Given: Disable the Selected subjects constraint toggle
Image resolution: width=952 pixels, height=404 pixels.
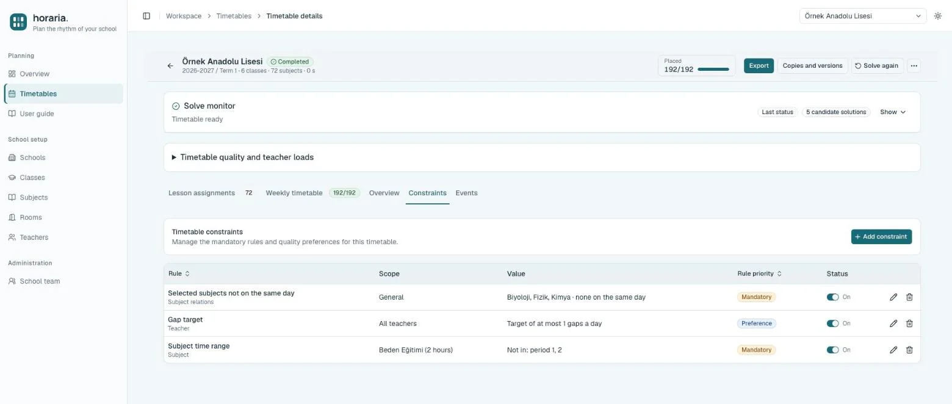Looking at the screenshot, I should (x=832, y=297).
